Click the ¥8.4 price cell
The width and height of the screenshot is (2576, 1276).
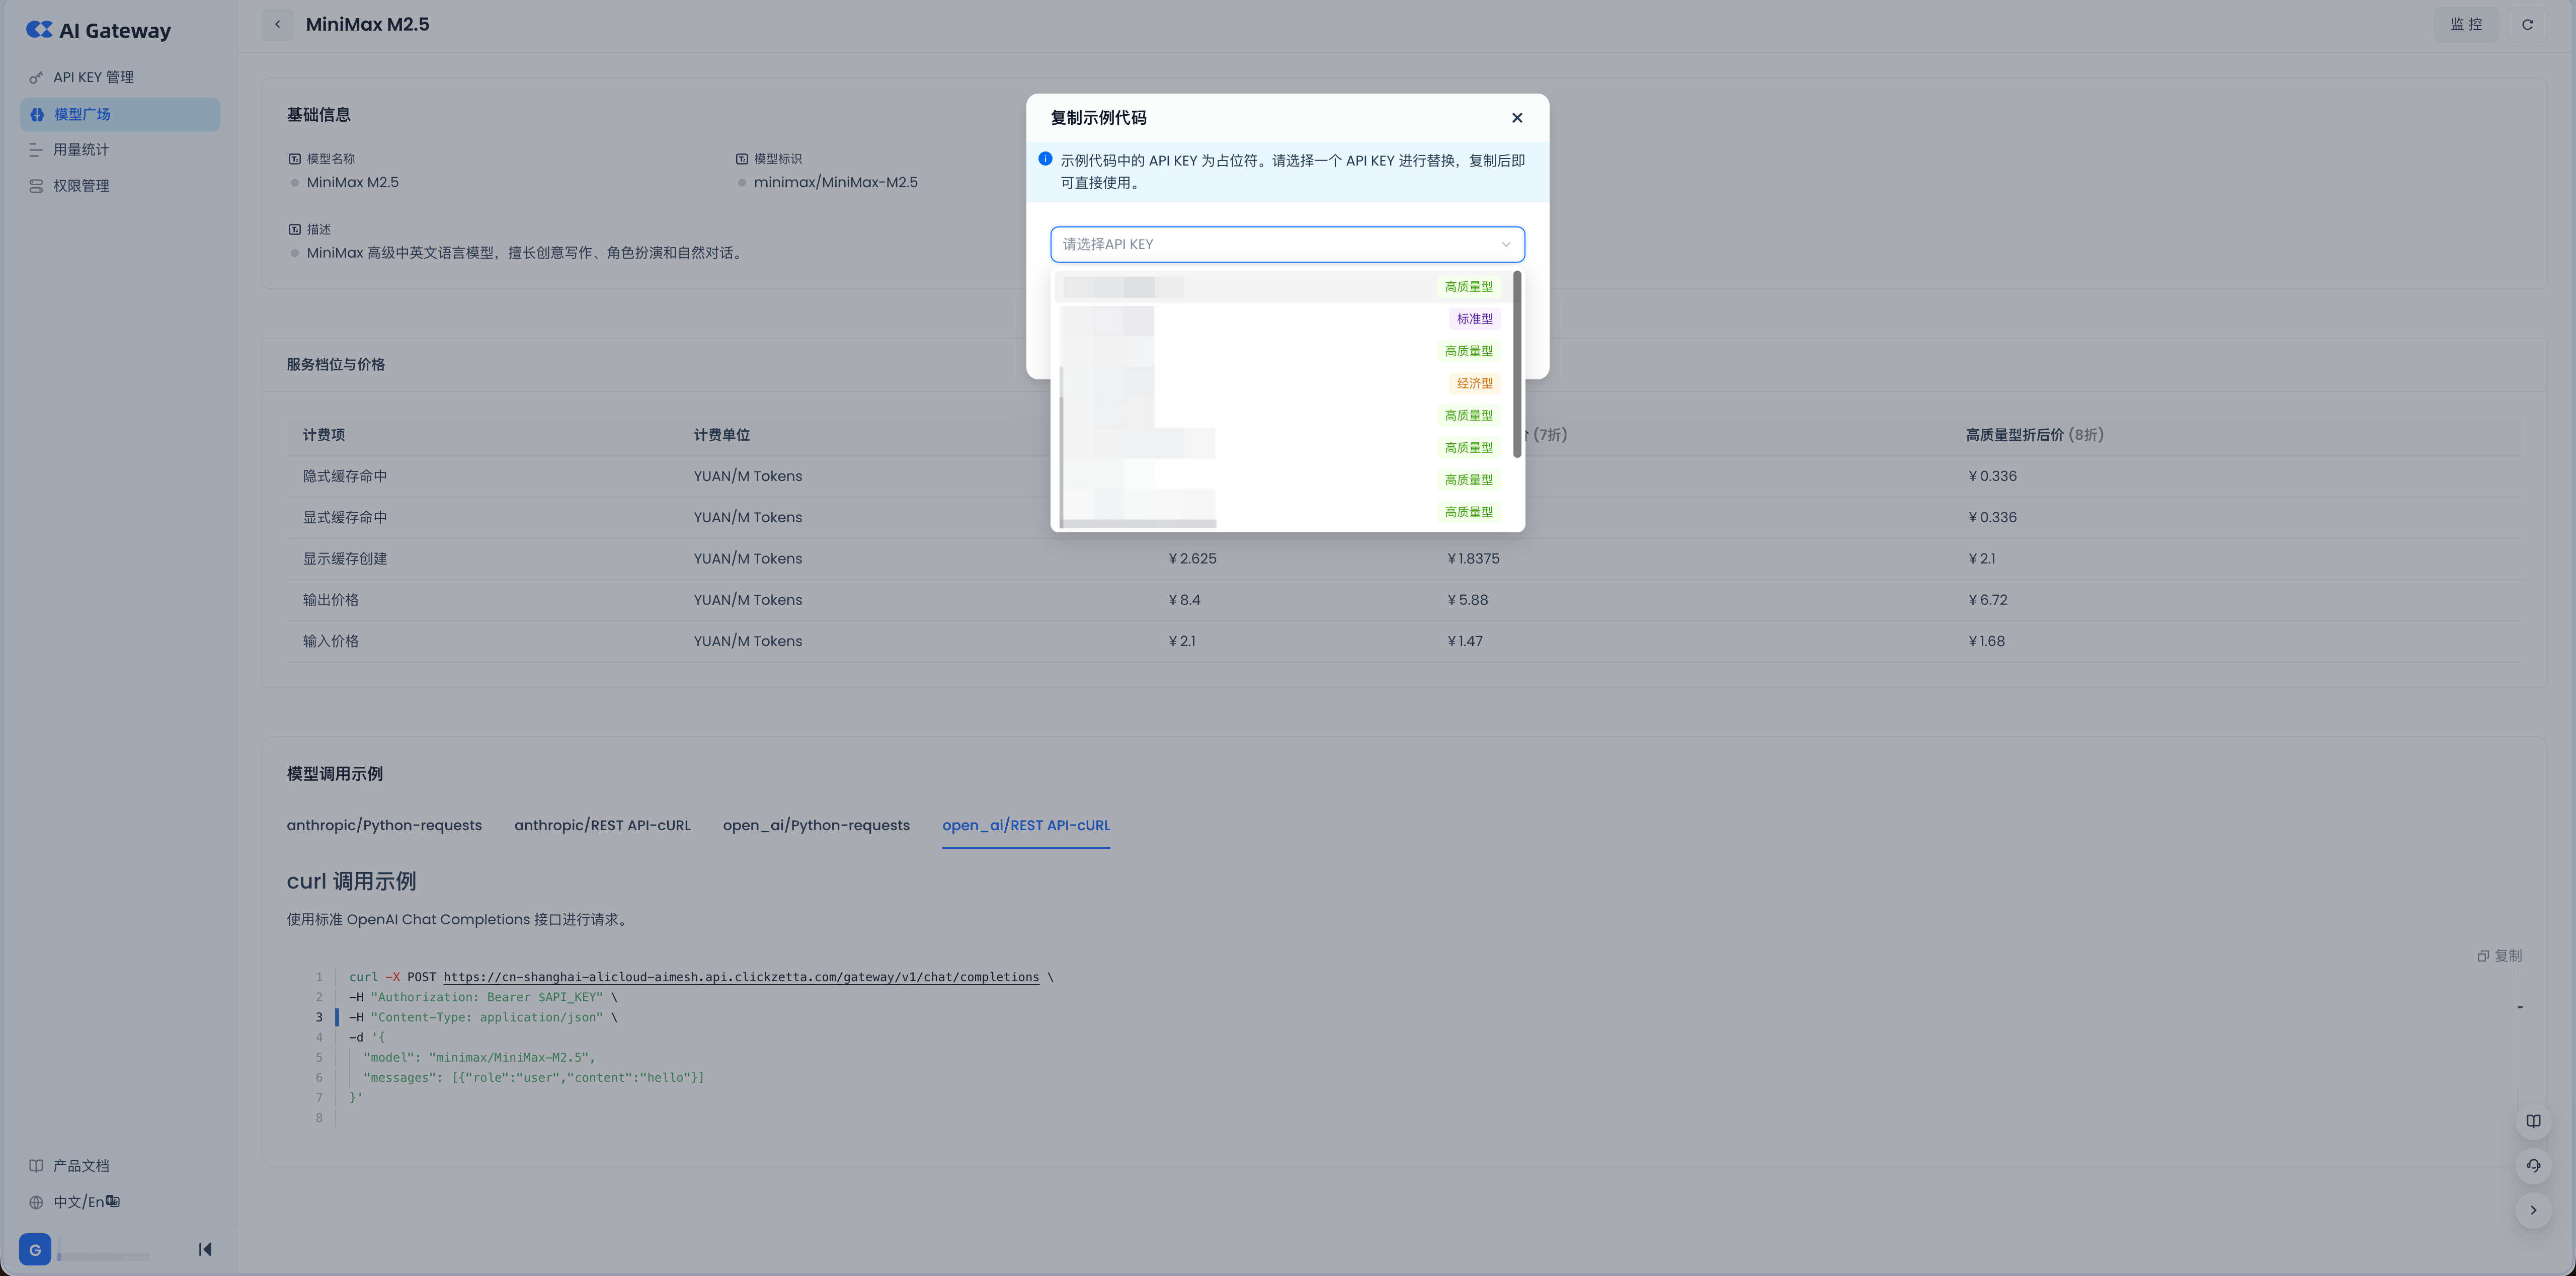pyautogui.click(x=1184, y=600)
